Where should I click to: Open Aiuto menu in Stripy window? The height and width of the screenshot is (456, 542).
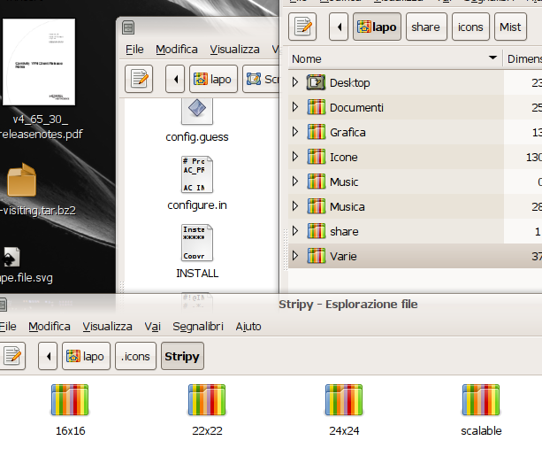point(248,327)
